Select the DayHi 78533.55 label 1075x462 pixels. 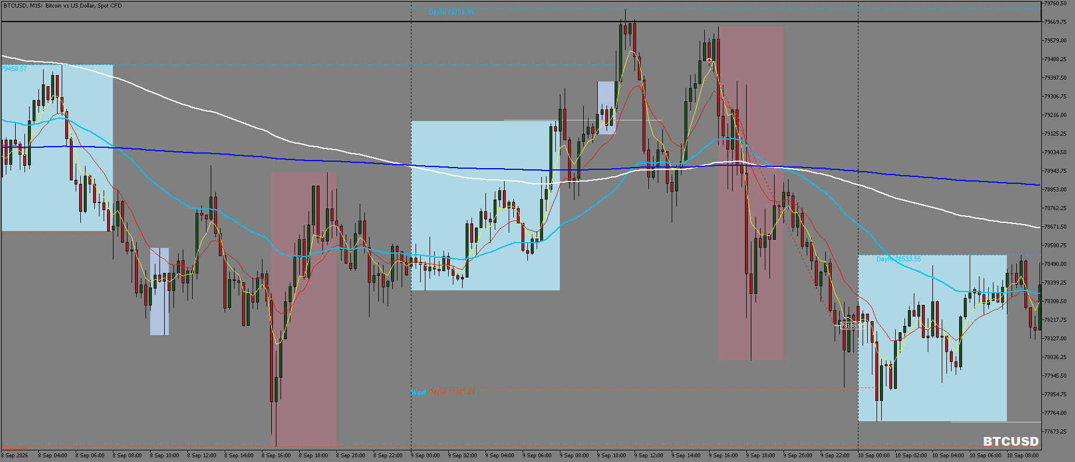click(899, 259)
